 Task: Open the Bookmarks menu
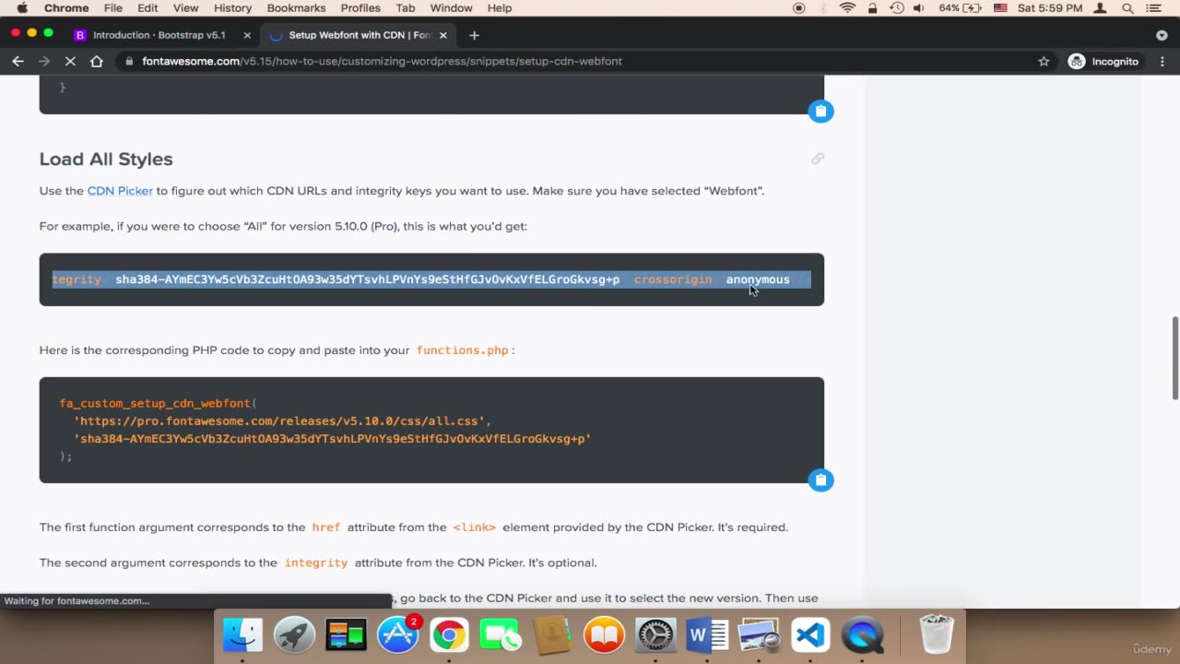coord(296,8)
